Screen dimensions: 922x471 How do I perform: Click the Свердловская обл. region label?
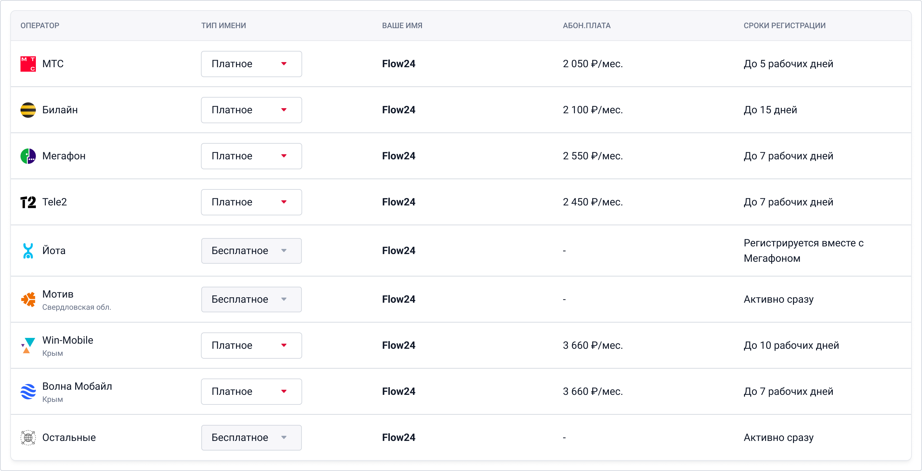point(77,307)
